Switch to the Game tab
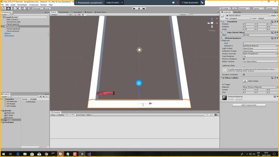The height and width of the screenshot is (157, 279). pyautogui.click(x=88, y=12)
